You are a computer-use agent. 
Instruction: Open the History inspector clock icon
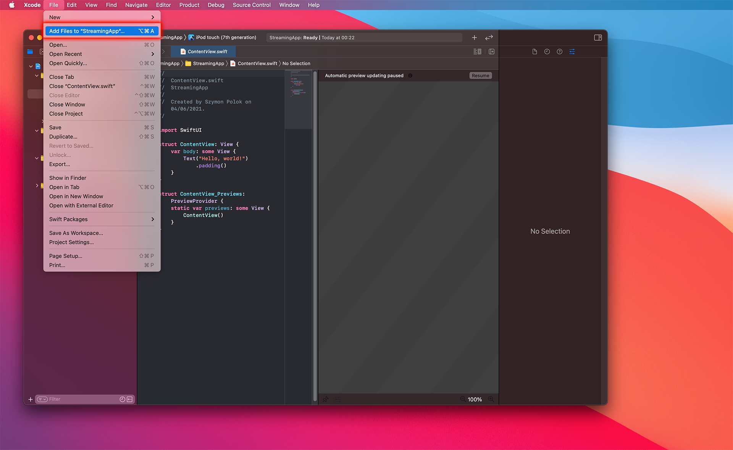click(547, 52)
